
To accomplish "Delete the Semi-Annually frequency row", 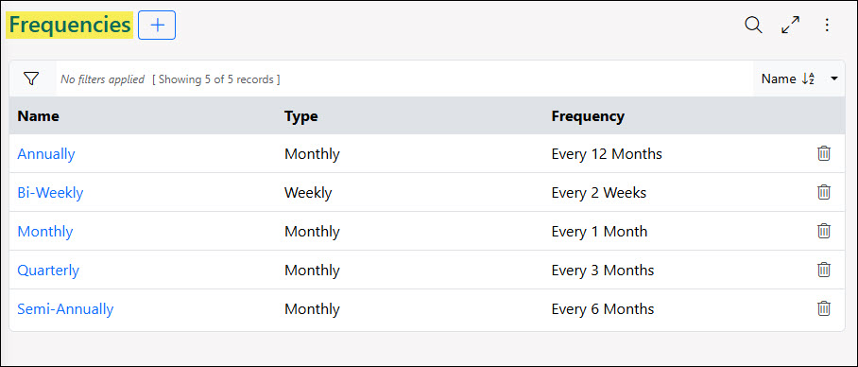I will click(824, 309).
